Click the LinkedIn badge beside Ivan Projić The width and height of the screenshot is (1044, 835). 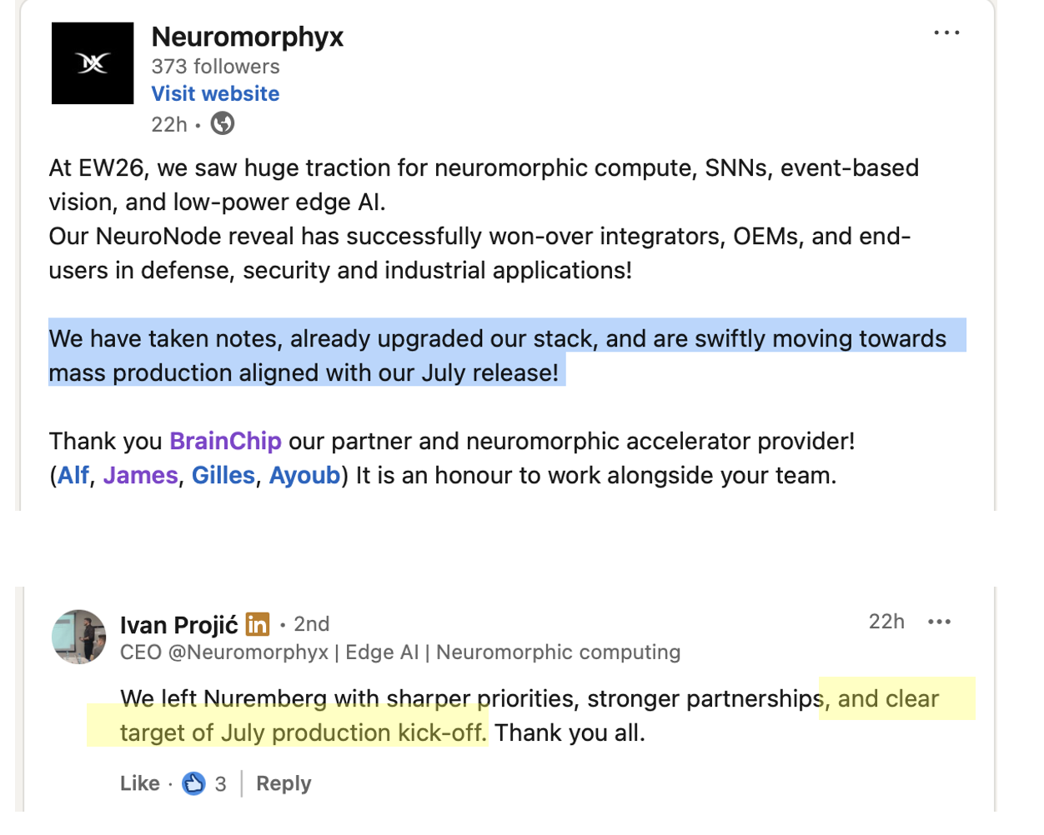(258, 624)
